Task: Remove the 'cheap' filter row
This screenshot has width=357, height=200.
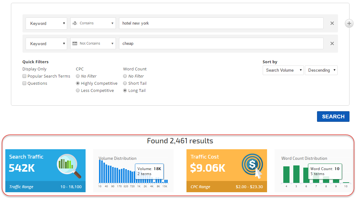Action: click(332, 44)
